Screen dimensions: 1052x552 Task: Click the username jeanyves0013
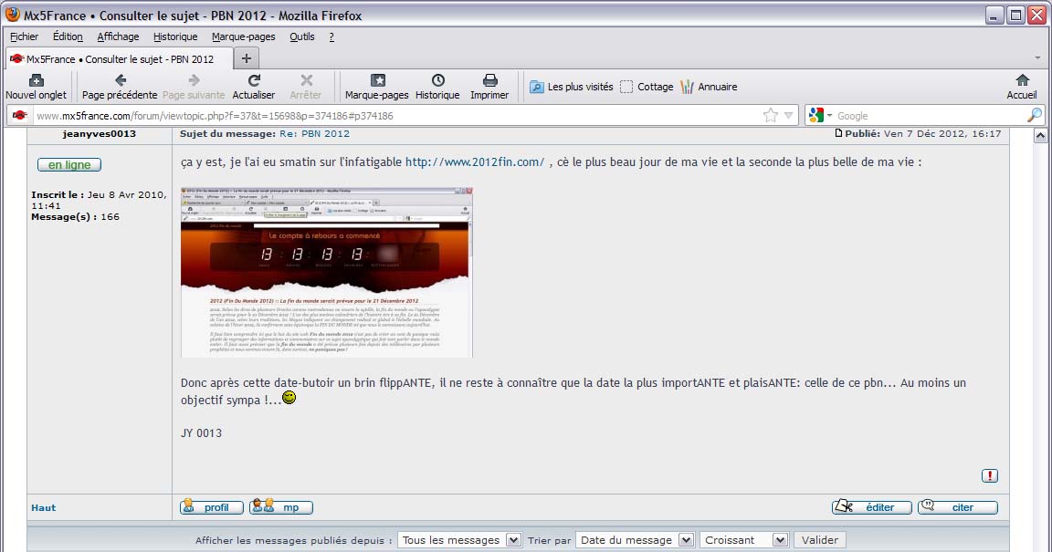pos(100,133)
